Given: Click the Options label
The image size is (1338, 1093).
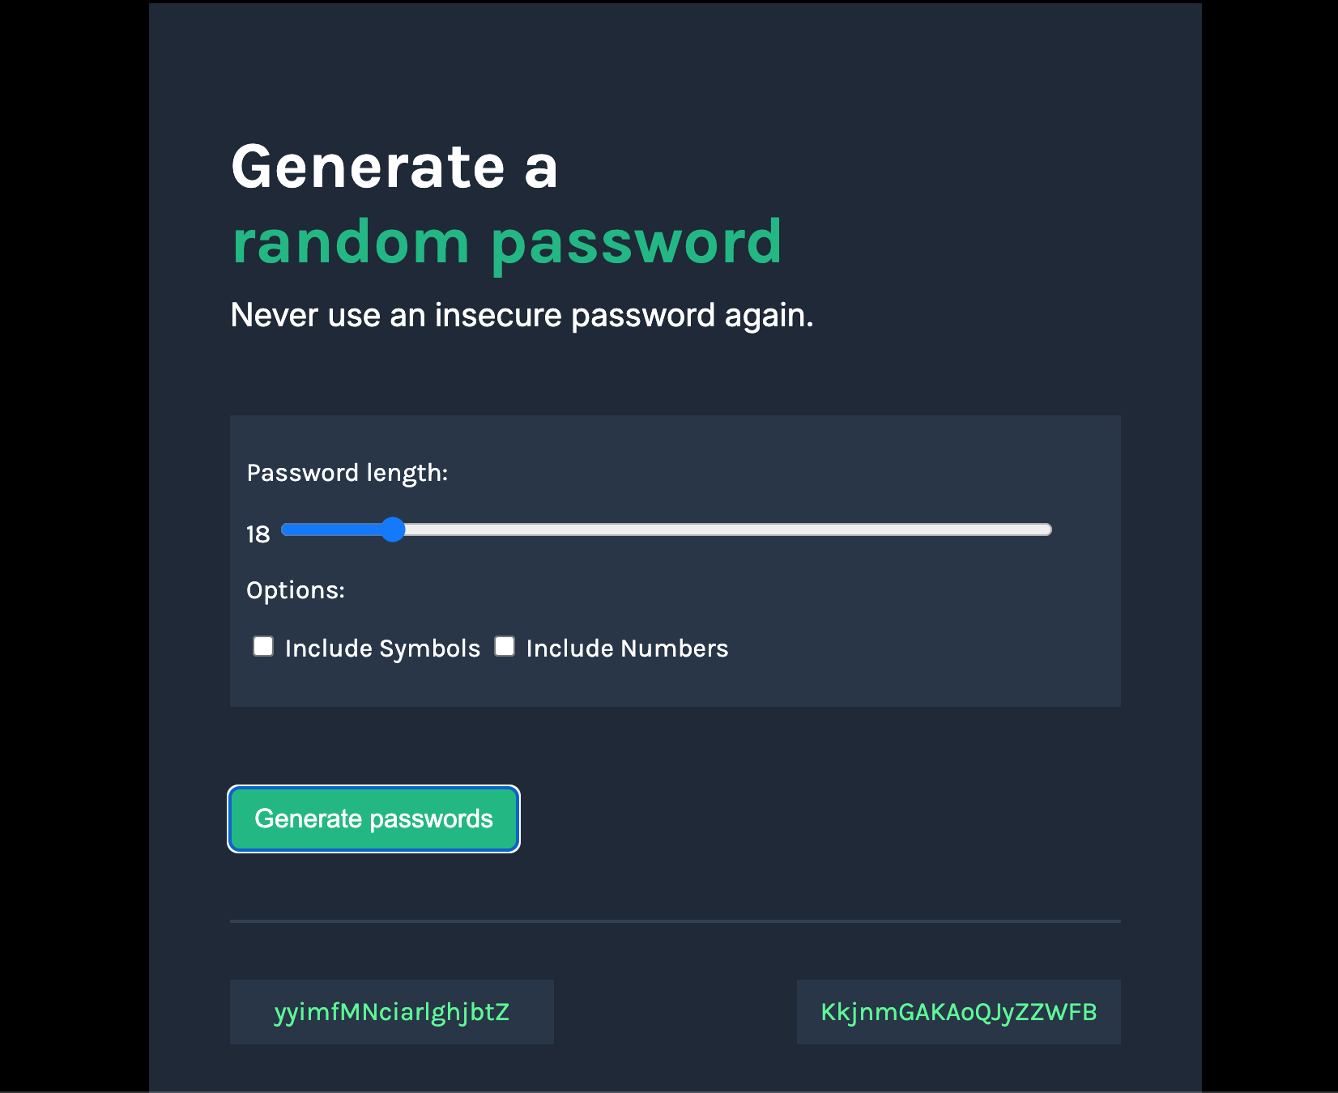Looking at the screenshot, I should tap(296, 591).
